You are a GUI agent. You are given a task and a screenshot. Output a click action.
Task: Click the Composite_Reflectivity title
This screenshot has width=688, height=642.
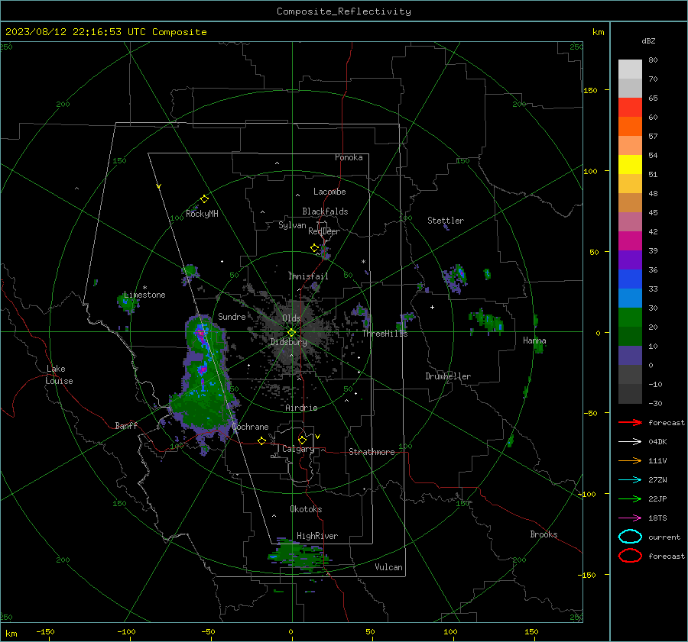343,11
